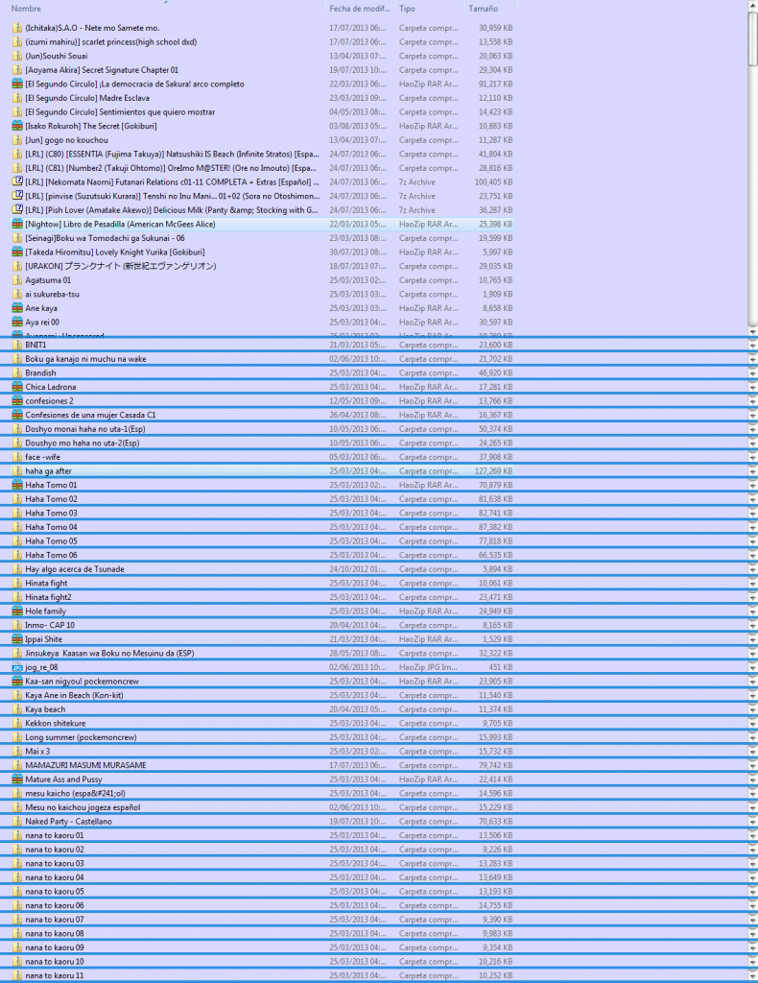The height and width of the screenshot is (983, 758).
Task: Select file name "nana to kaoru 06"
Action: coord(55,905)
